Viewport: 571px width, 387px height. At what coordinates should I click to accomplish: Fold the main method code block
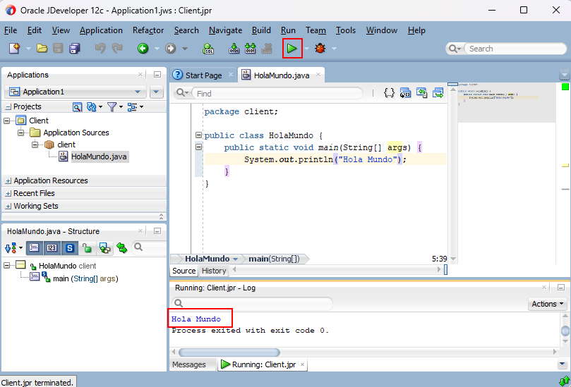click(198, 147)
